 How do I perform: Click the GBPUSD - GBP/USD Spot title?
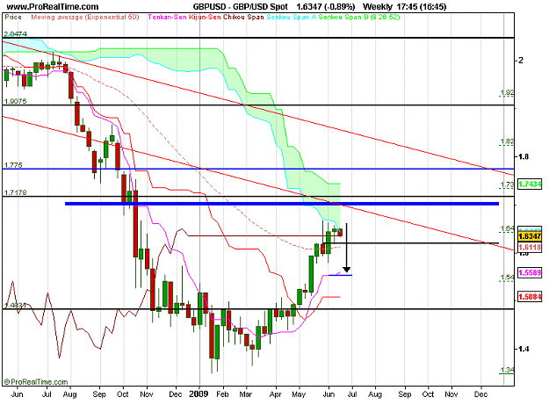click(240, 7)
